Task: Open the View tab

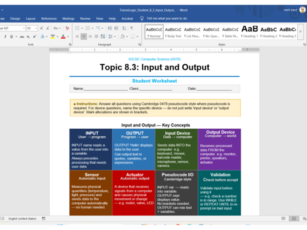Action: click(x=99, y=18)
